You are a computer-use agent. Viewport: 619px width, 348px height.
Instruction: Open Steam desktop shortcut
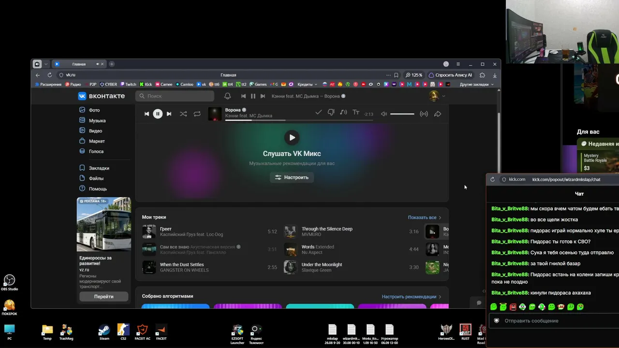[x=104, y=333]
